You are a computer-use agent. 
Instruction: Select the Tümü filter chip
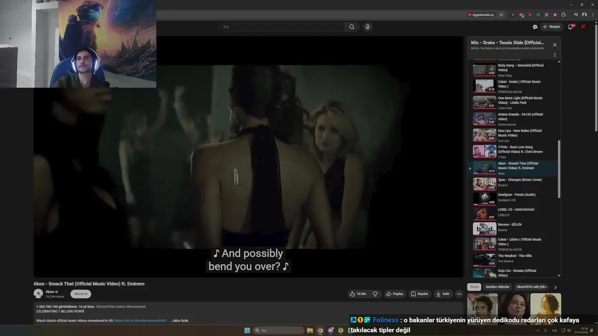click(x=474, y=287)
